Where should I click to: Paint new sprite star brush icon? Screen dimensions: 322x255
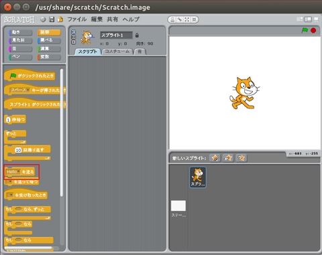coord(215,158)
